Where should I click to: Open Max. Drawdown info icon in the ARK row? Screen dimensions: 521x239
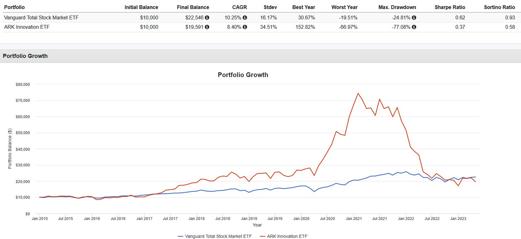414,27
